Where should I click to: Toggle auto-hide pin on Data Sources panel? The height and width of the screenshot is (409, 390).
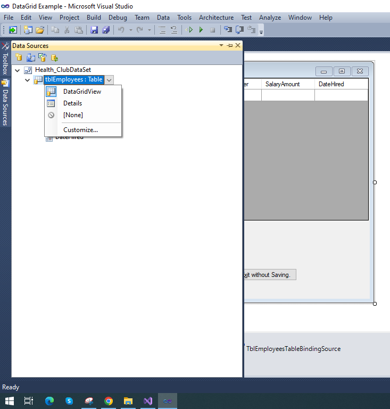click(x=229, y=45)
